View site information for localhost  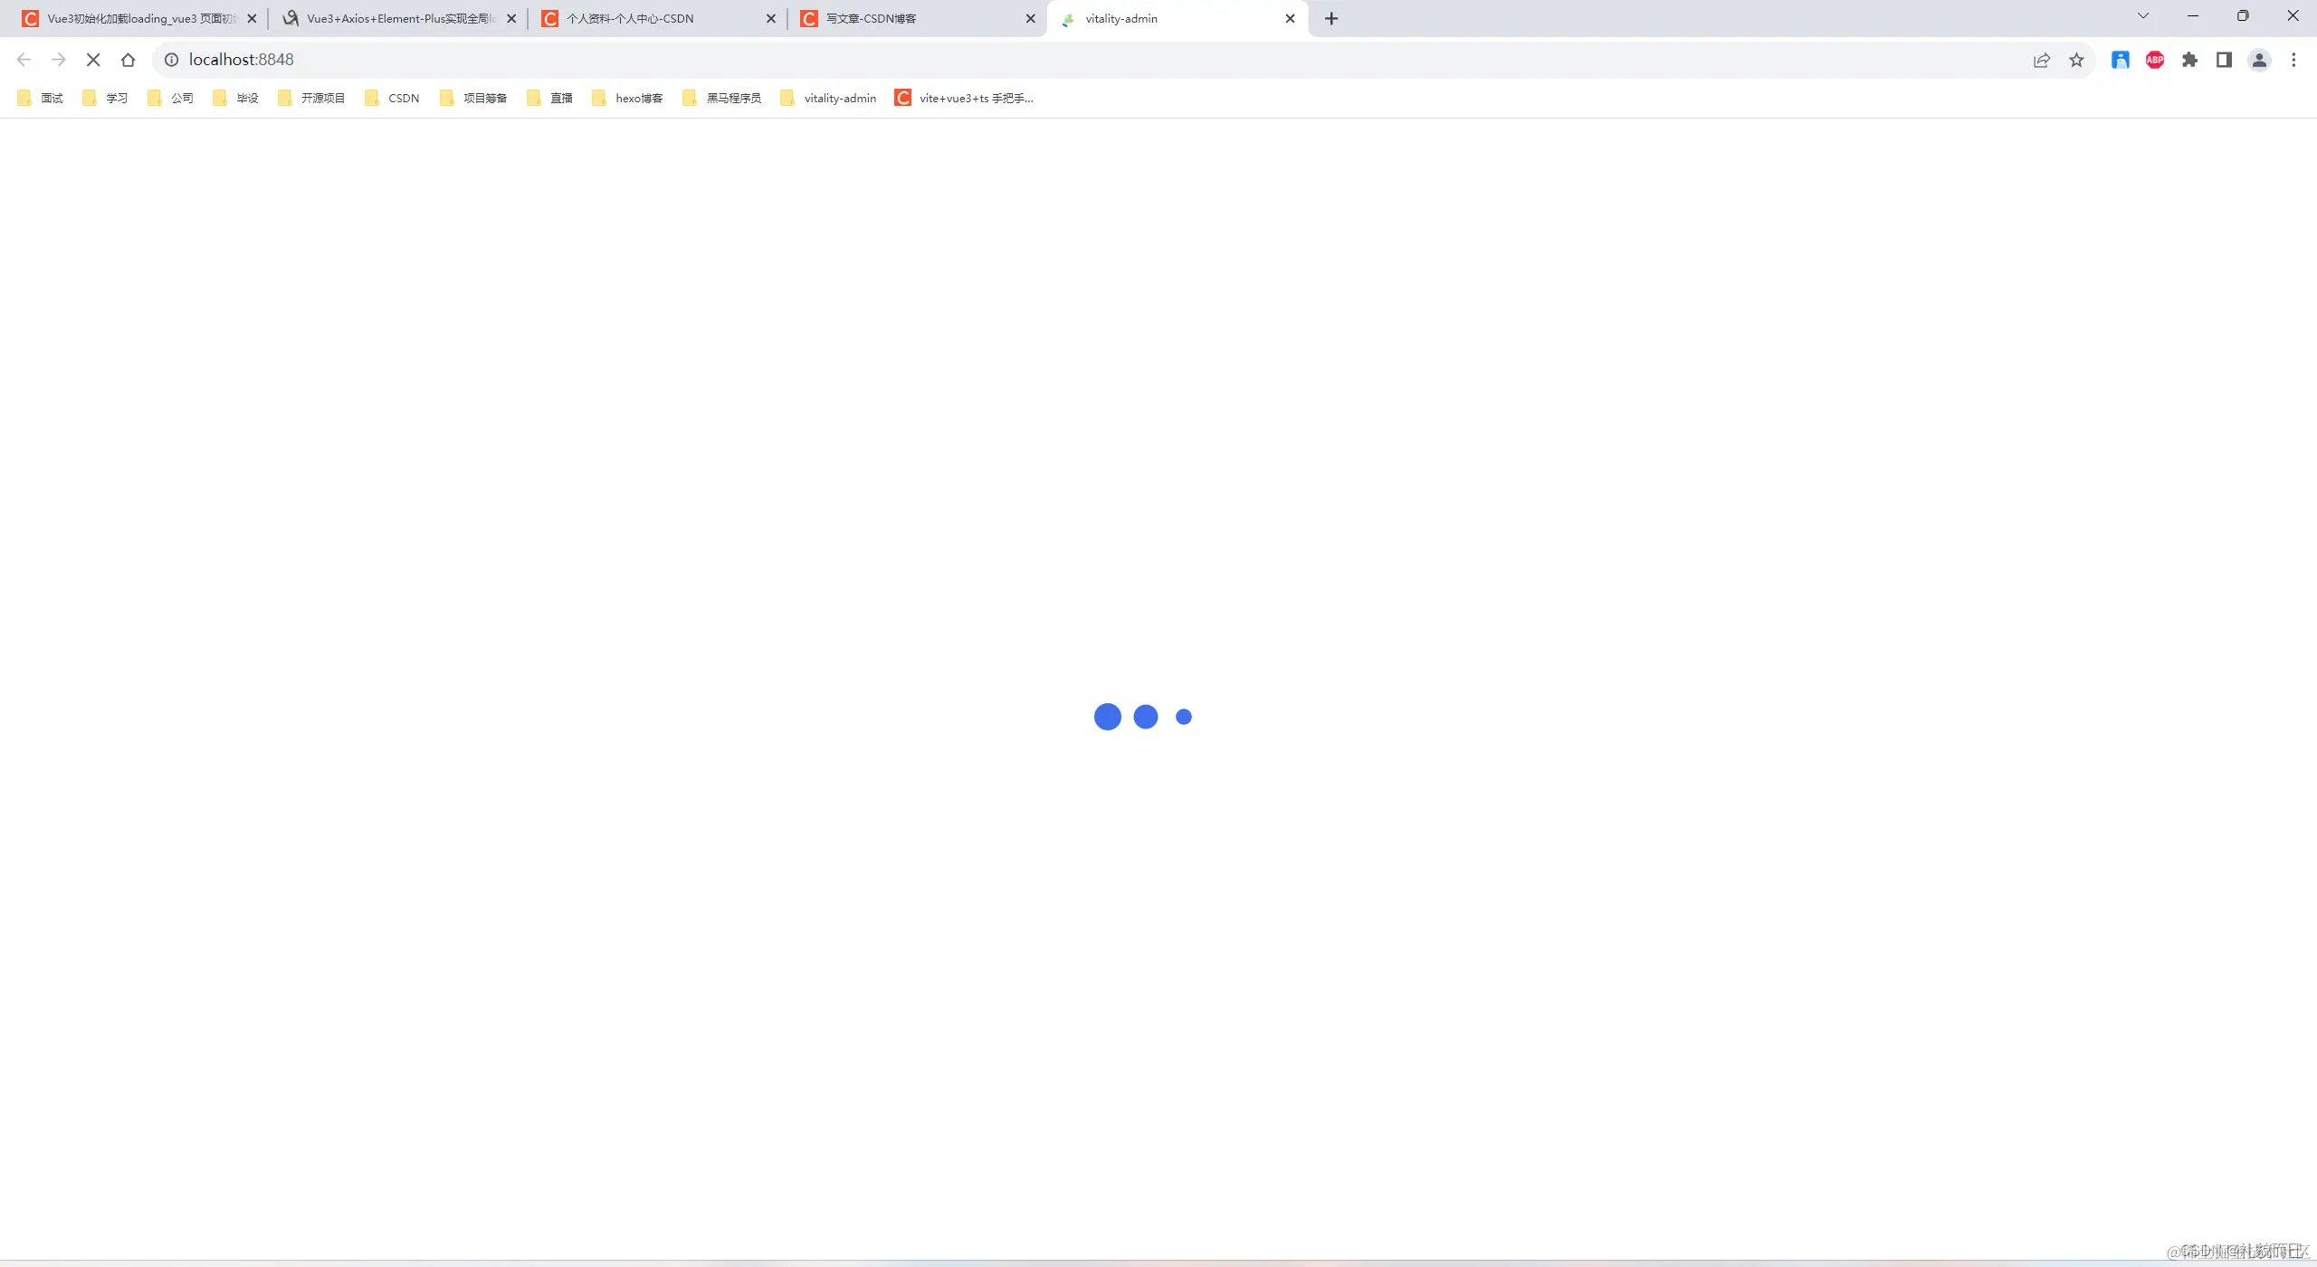(x=171, y=60)
